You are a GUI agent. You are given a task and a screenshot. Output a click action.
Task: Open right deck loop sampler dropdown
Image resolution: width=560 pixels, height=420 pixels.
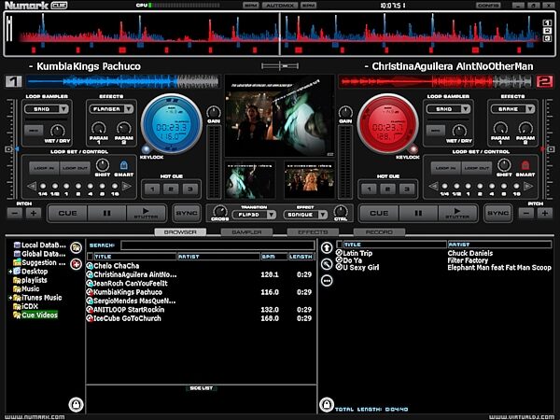coord(466,109)
